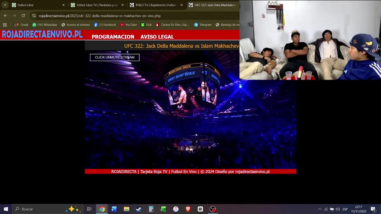Close the PIRLO TV tab

pos(182,5)
